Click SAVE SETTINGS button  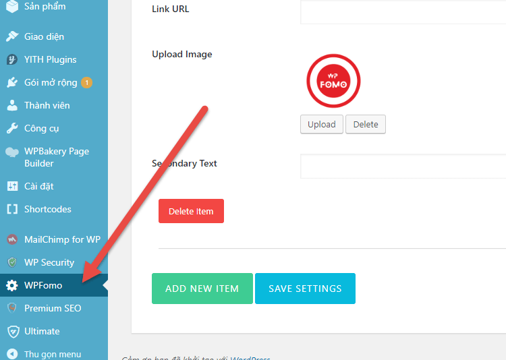[305, 289]
